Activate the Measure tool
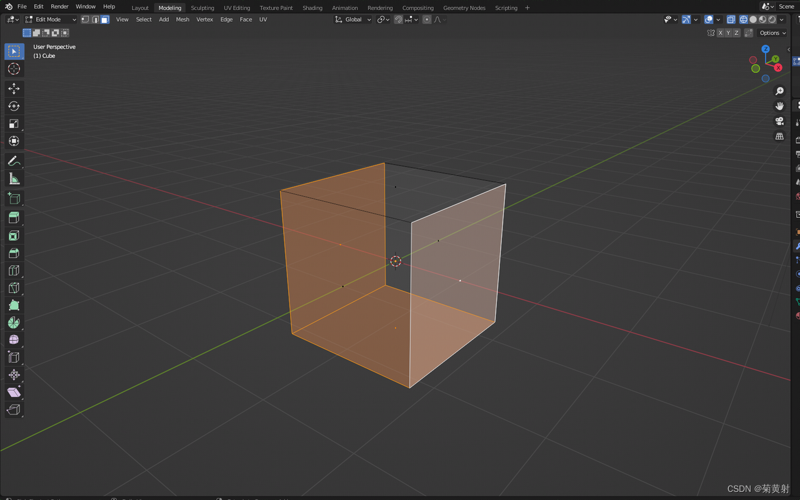The image size is (800, 500). (x=14, y=179)
